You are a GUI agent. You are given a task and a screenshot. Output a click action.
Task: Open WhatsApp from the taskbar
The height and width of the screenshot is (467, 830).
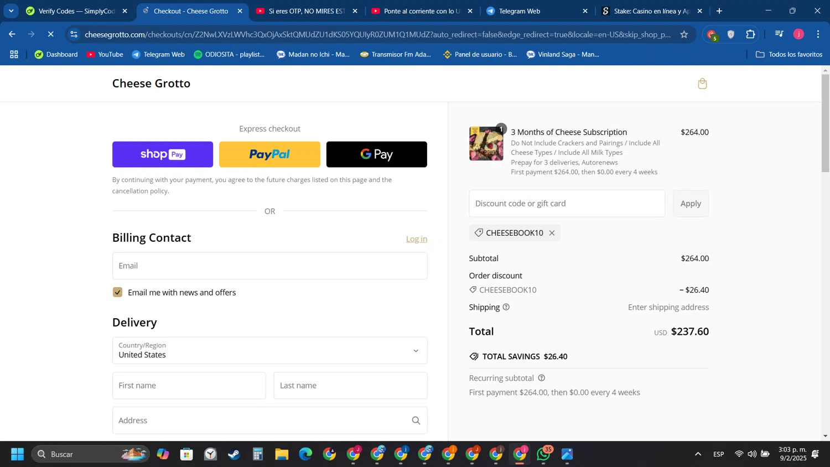(544, 454)
